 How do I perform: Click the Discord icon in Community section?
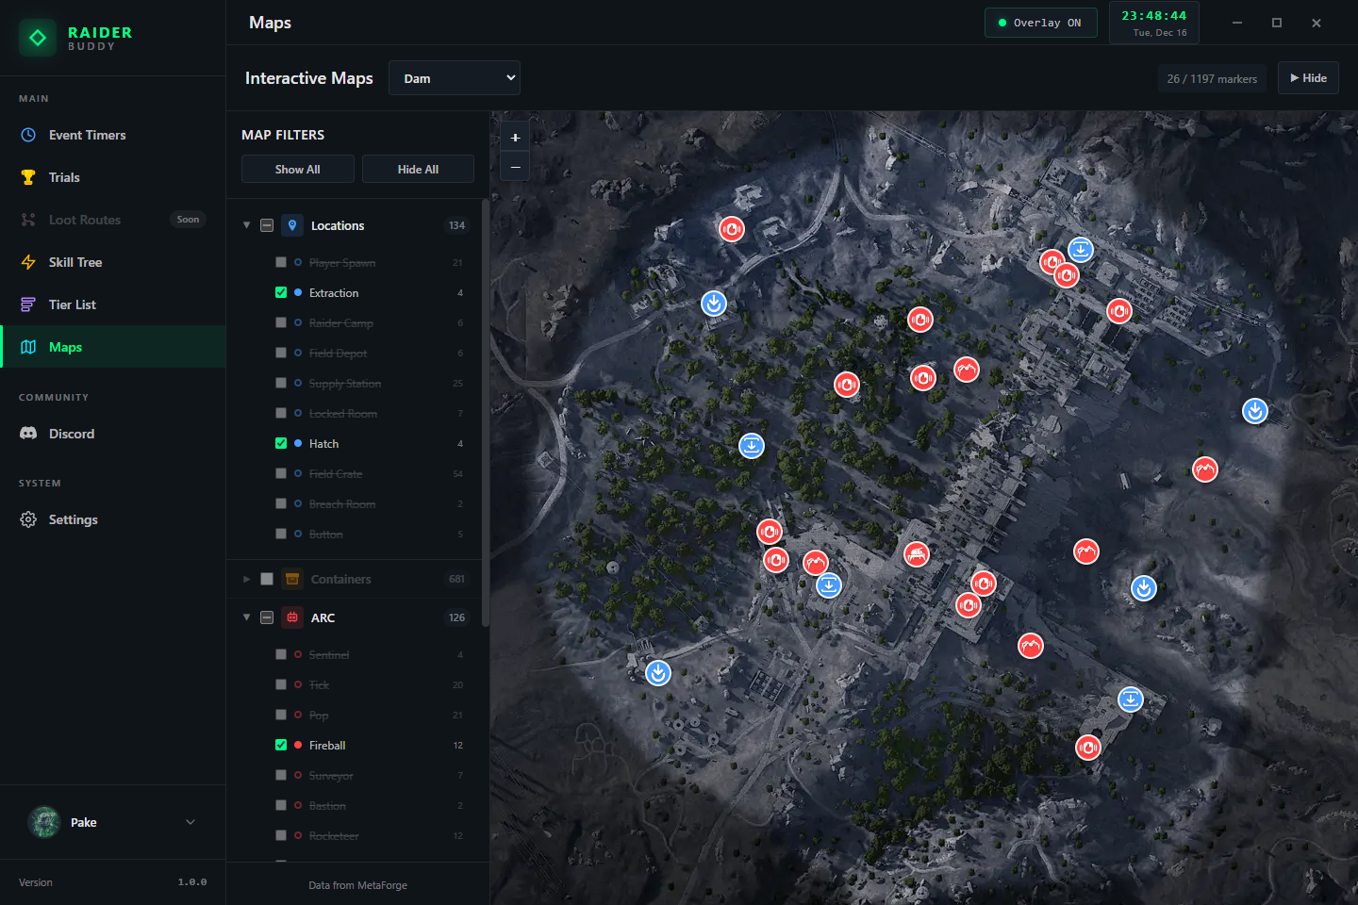(28, 434)
